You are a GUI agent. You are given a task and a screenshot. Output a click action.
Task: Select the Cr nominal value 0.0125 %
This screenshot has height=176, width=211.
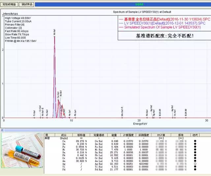(81, 158)
